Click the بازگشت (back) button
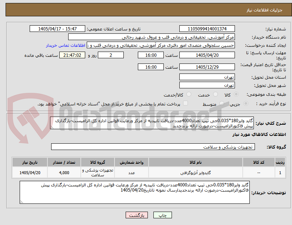This screenshot has width=292, height=225. point(137,215)
